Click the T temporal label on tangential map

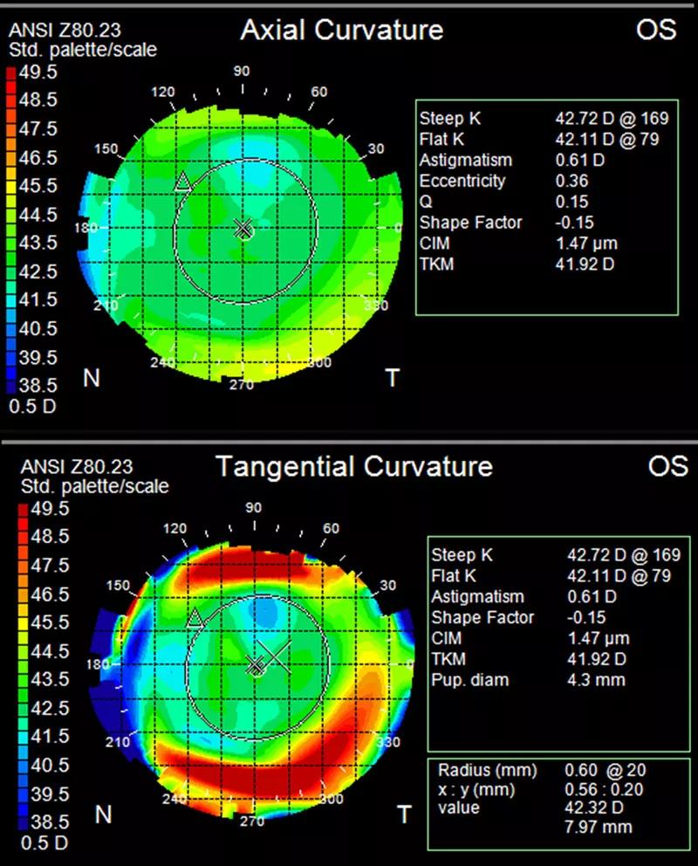pos(405,814)
